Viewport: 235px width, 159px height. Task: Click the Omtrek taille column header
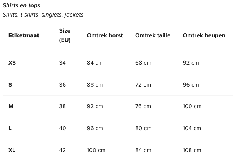coord(153,35)
